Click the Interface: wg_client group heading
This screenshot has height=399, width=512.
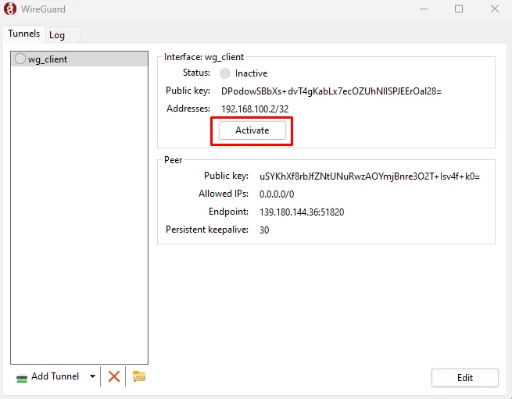[x=204, y=57]
